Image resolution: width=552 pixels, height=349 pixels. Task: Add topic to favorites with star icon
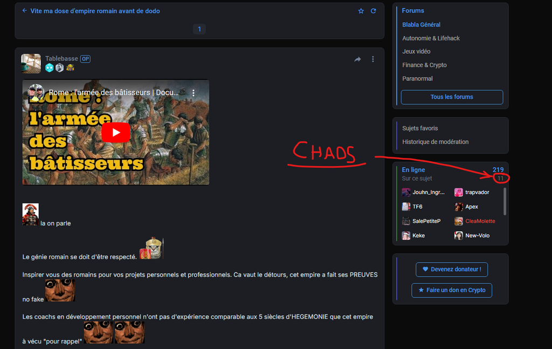pyautogui.click(x=361, y=11)
